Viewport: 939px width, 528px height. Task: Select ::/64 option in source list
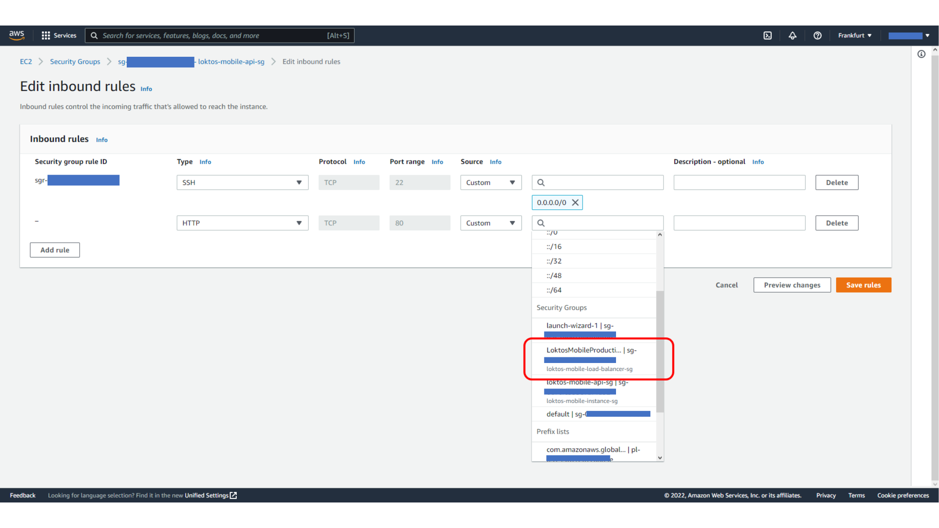[594, 290]
